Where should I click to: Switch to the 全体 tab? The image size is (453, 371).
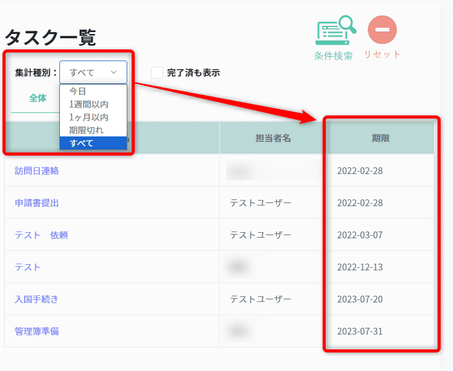tap(38, 98)
